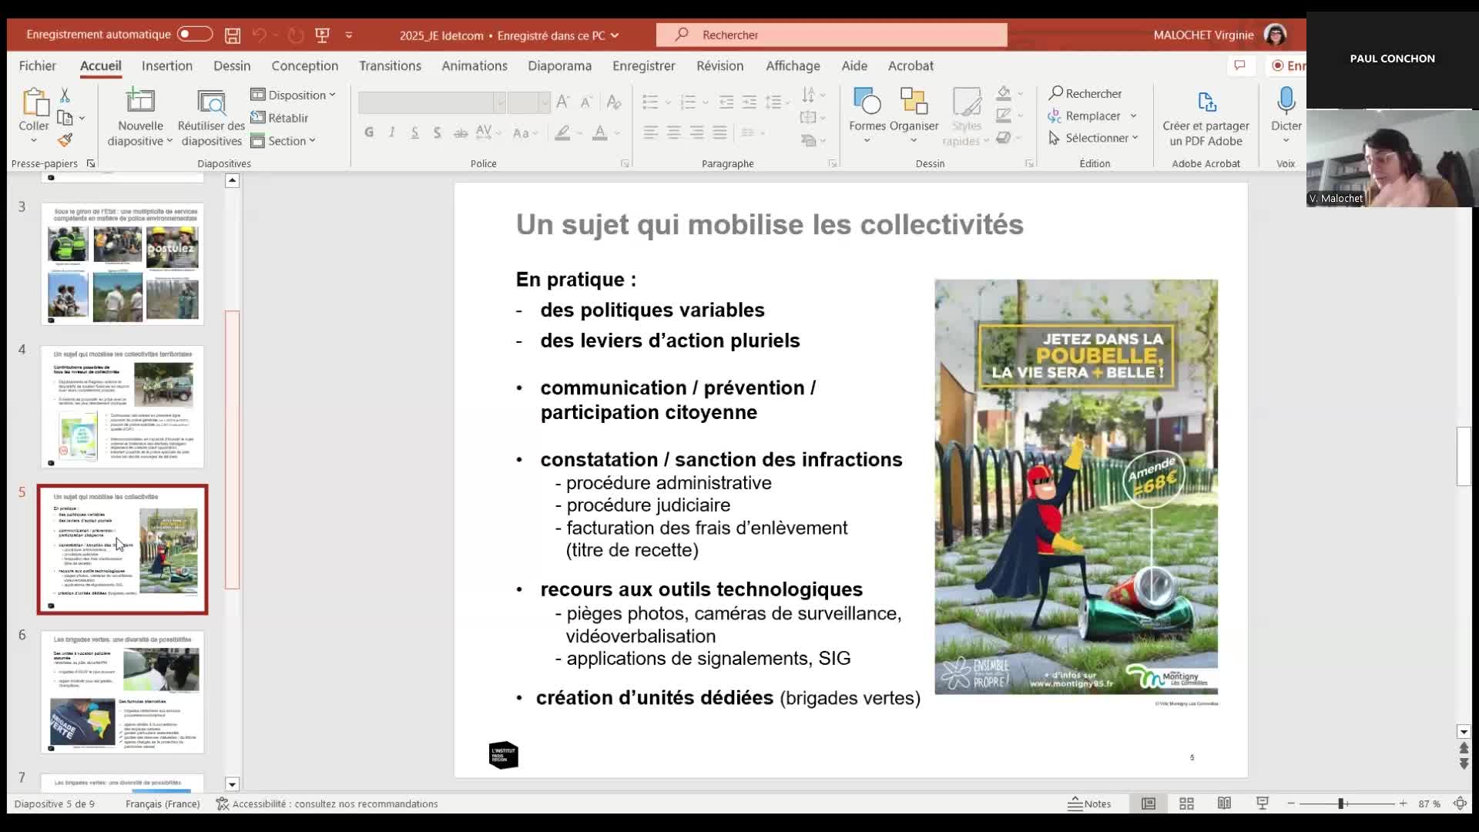1479x832 pixels.
Task: Expand Remplacer dropdown arrow
Action: click(1133, 116)
